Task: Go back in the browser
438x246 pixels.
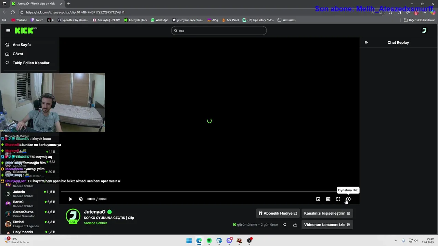Action: (4, 12)
